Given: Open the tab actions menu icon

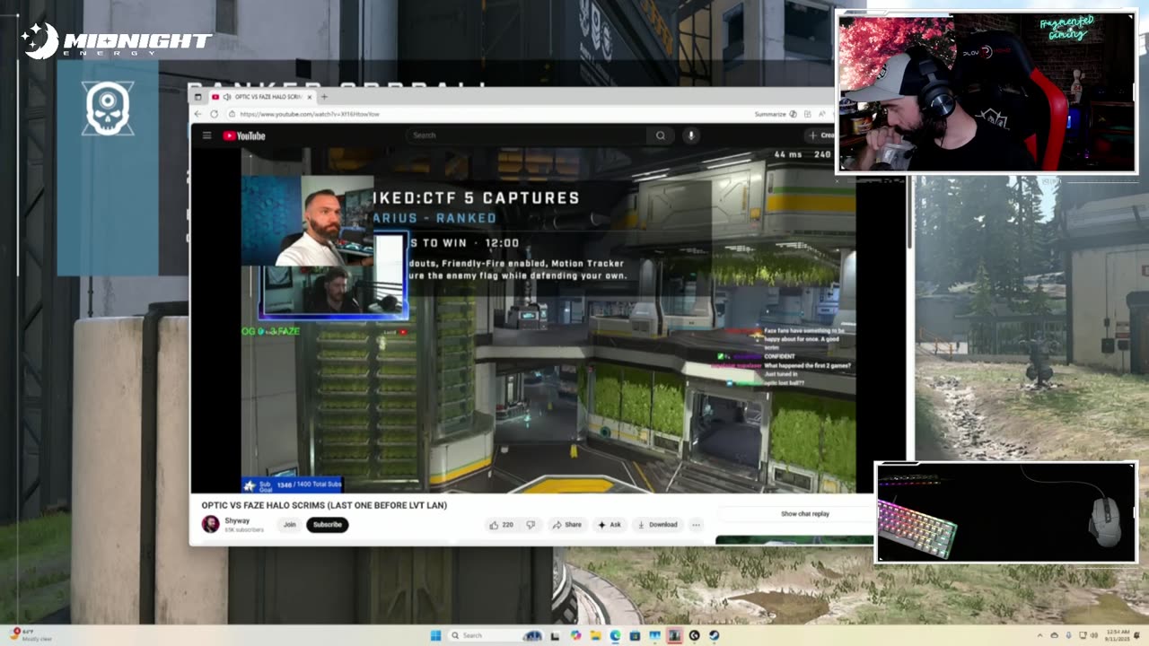Looking at the screenshot, I should [197, 97].
